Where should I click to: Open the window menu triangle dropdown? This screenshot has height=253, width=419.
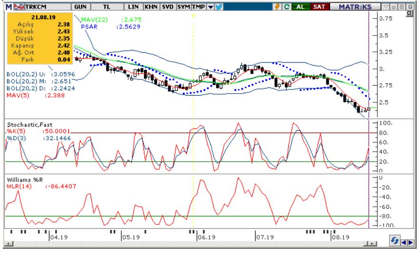coord(386,7)
